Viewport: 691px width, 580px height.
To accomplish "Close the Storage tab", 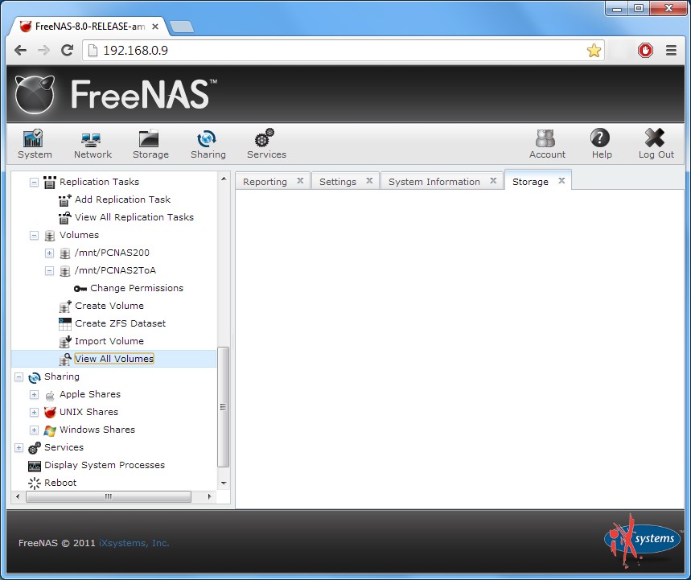I will 561,181.
